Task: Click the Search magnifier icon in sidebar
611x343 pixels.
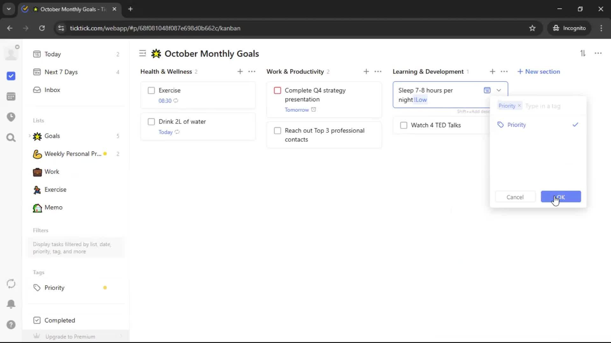Action: 11,138
